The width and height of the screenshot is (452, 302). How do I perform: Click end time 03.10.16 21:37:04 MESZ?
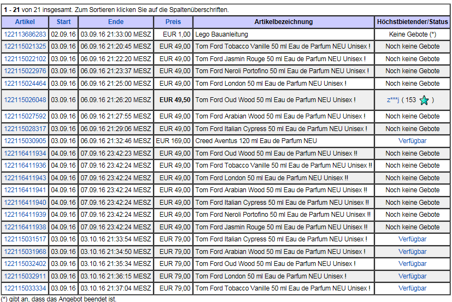(115, 288)
